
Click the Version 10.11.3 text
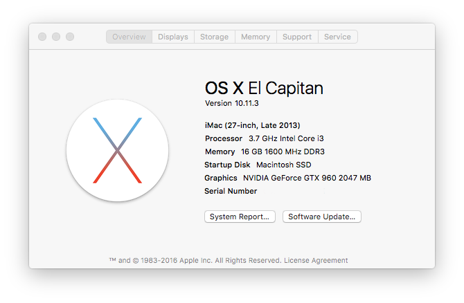(232, 103)
